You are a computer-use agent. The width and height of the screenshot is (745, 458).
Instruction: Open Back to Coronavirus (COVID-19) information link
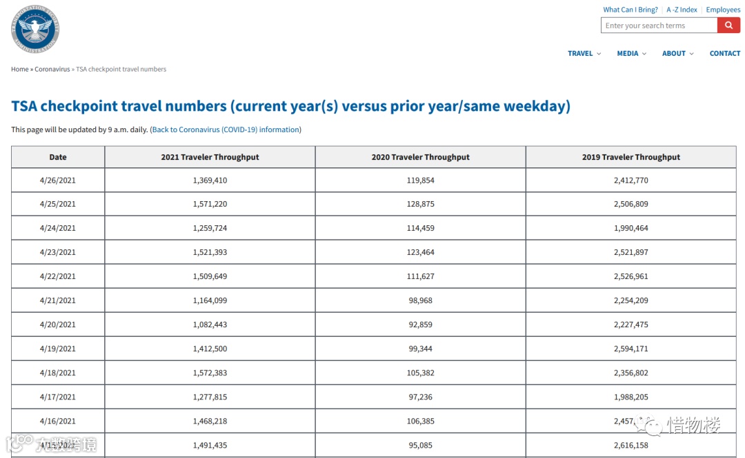[x=226, y=129]
